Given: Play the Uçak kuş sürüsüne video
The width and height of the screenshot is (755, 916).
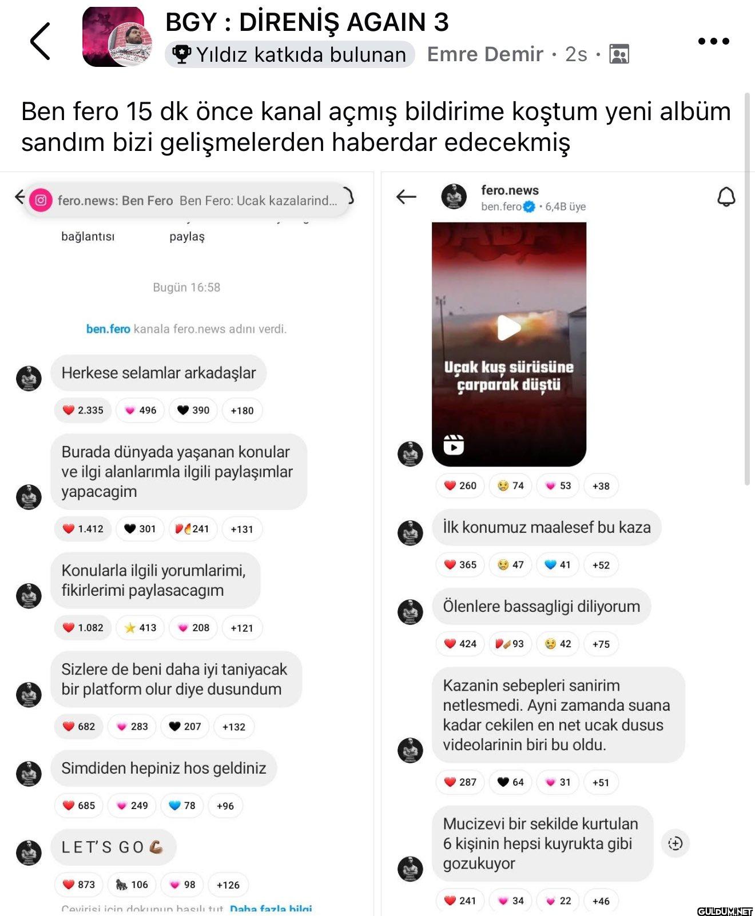Looking at the screenshot, I should (508, 328).
